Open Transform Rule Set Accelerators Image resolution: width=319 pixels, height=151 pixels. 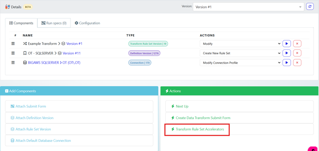pyautogui.click(x=239, y=129)
